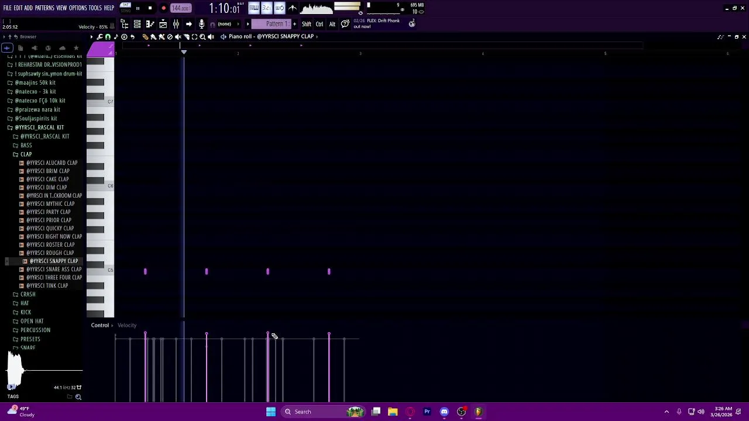Open the FILE menu
This screenshot has width=749, height=421.
[7, 8]
